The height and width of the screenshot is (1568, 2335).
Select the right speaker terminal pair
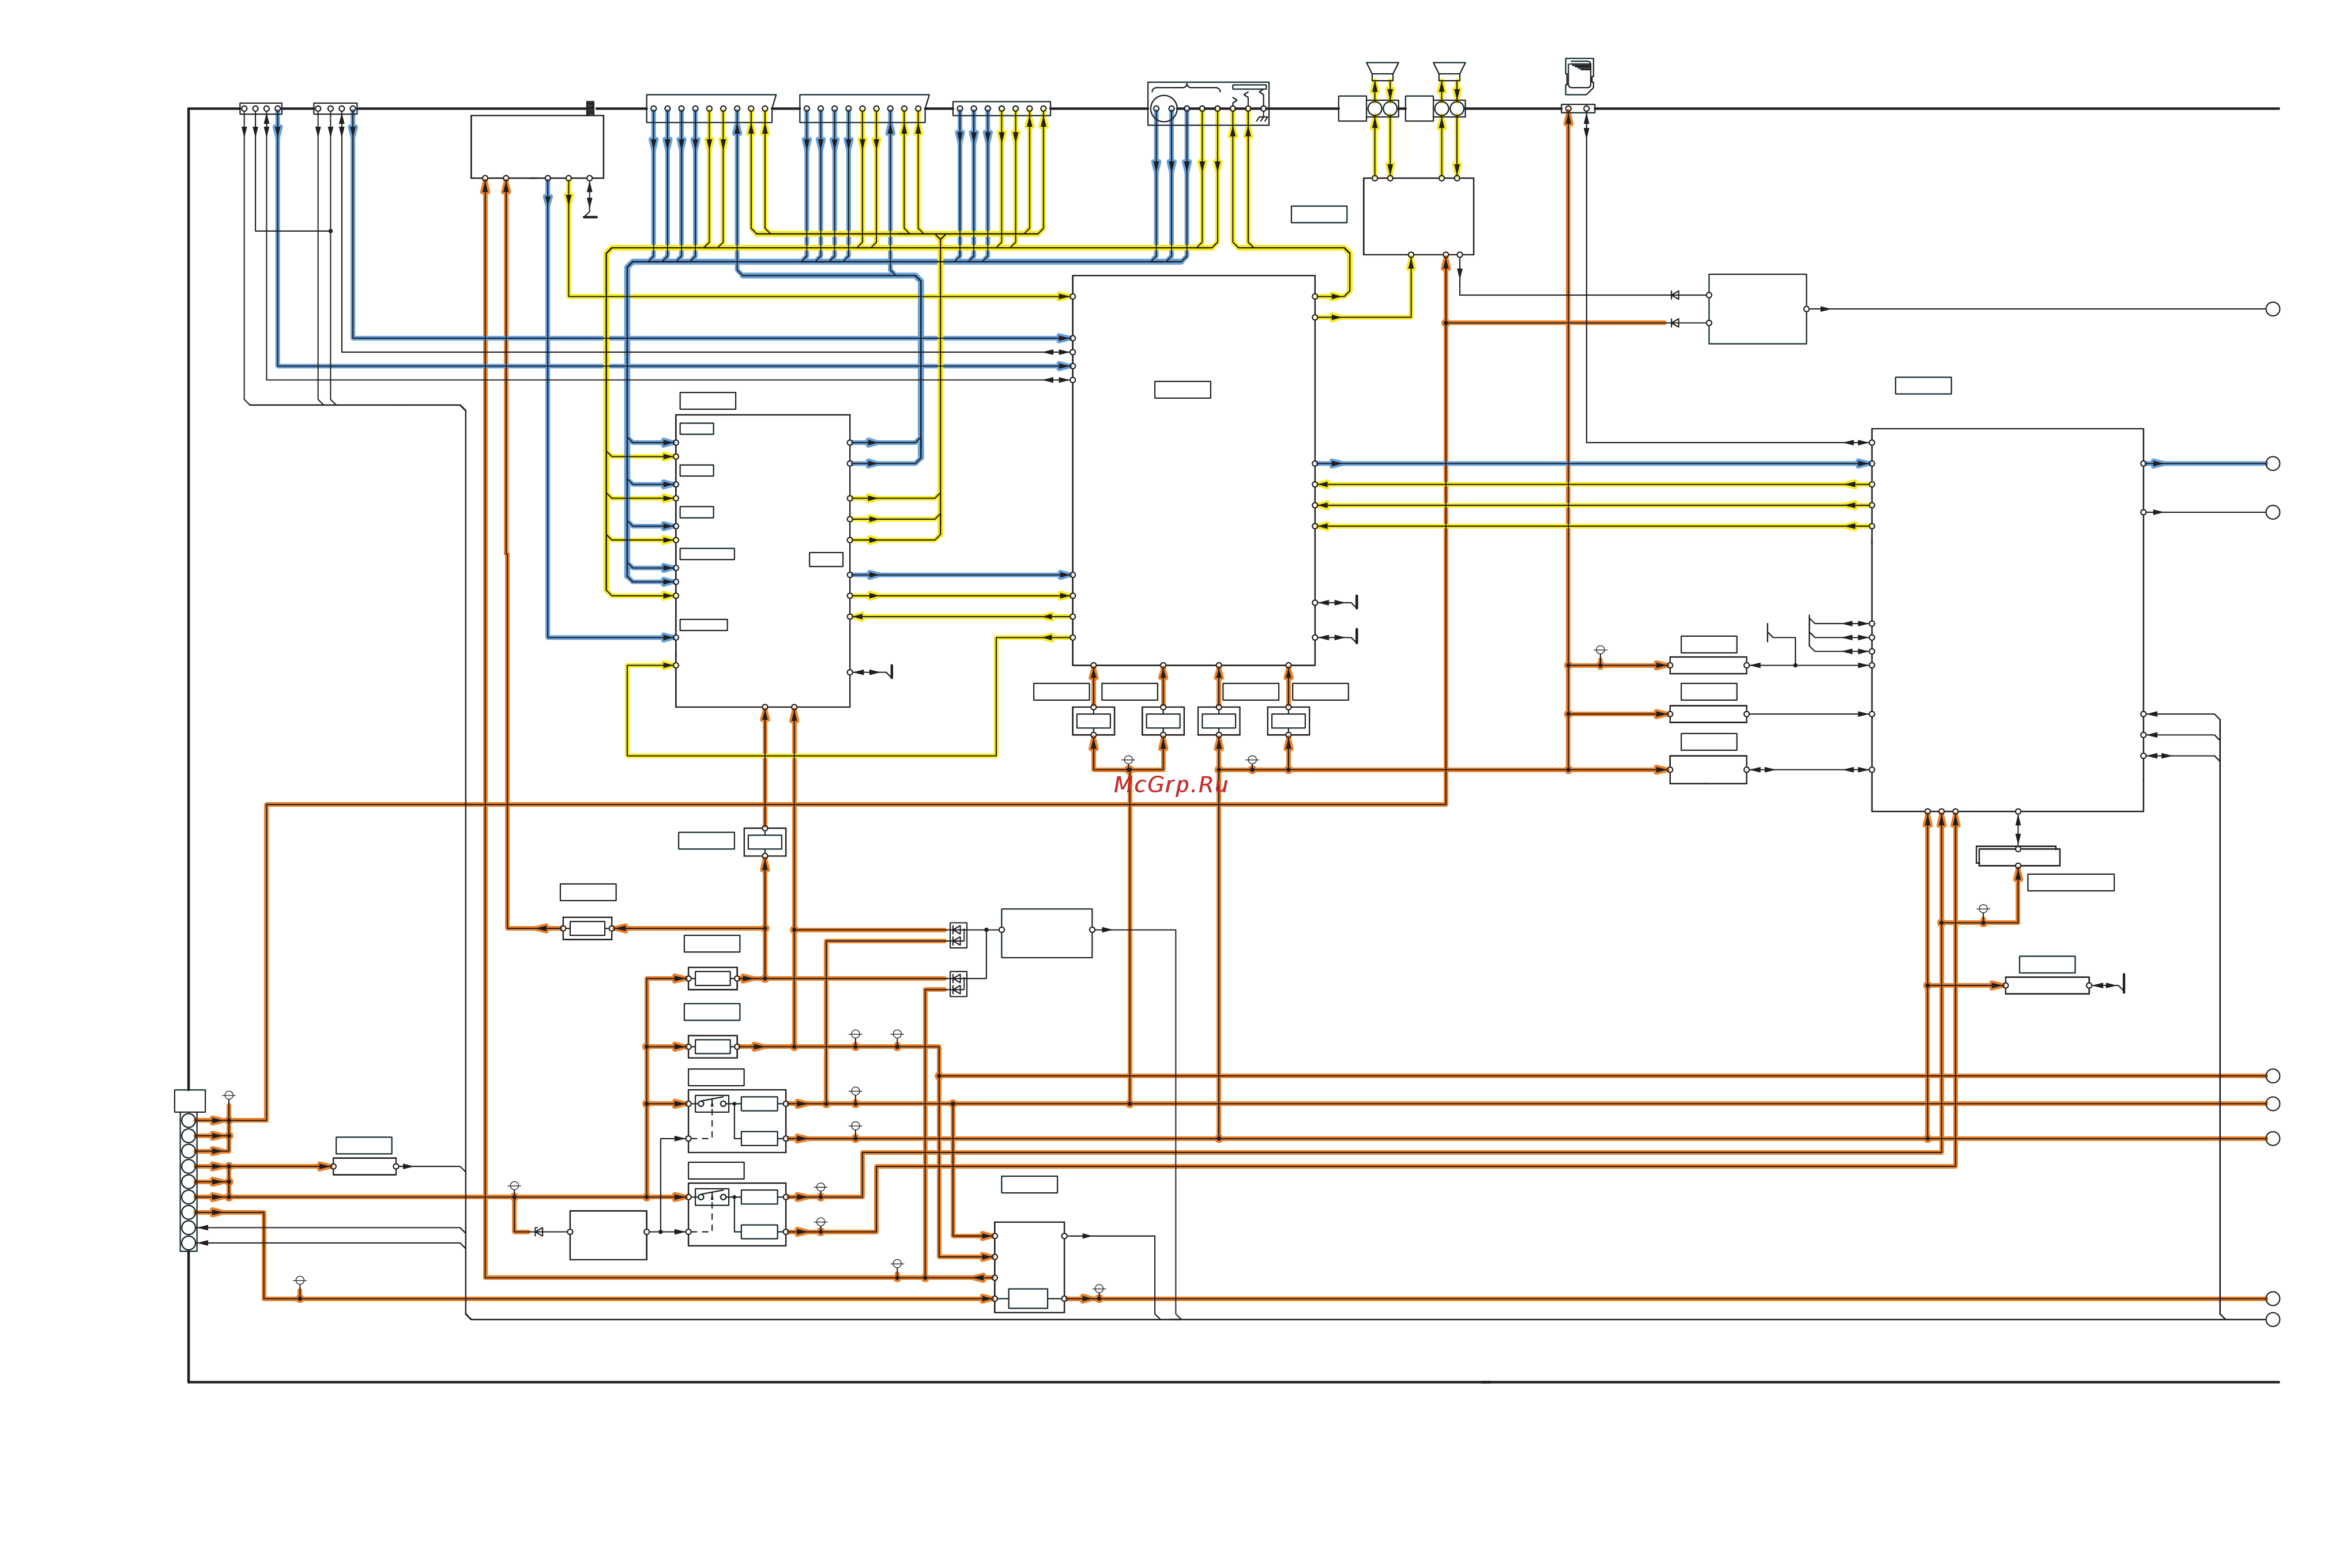coord(1449,108)
